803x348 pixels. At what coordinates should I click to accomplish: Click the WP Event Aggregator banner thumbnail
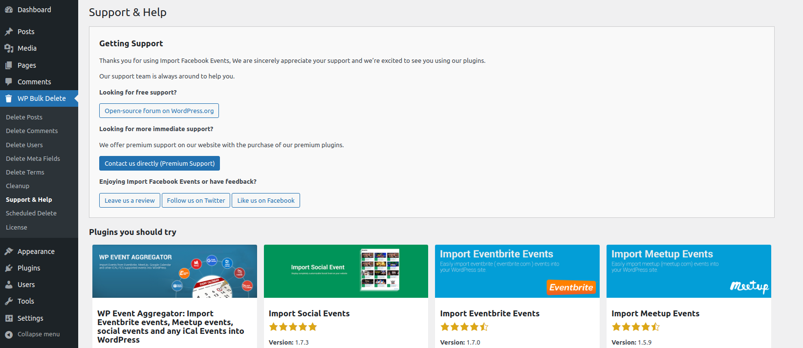(x=174, y=271)
